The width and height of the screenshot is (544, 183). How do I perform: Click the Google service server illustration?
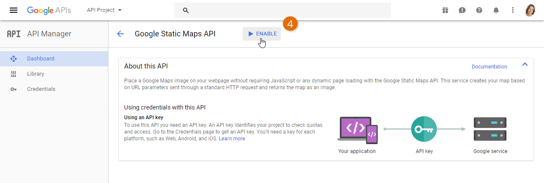[x=490, y=129]
